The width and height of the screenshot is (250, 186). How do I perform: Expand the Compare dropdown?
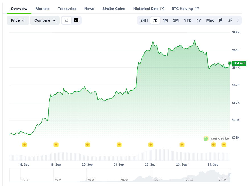45,20
